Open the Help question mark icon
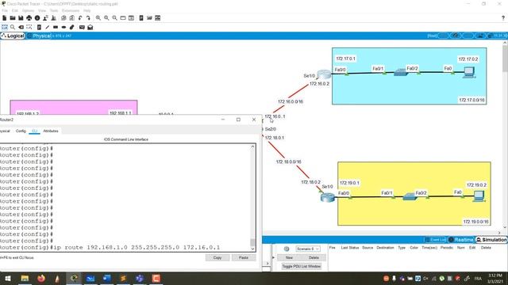 [503, 18]
